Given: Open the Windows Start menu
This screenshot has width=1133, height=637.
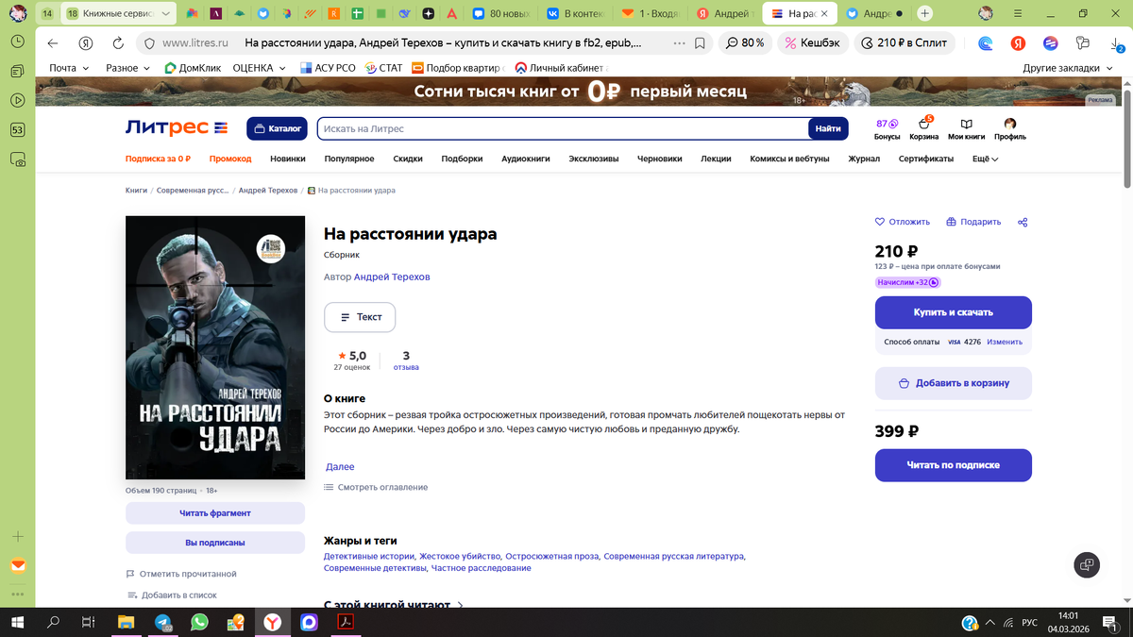Looking at the screenshot, I should [17, 623].
